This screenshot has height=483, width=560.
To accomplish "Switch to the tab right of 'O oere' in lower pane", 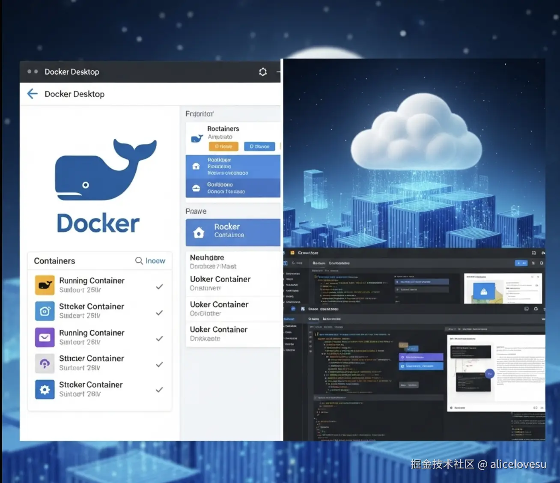I will (331, 319).
